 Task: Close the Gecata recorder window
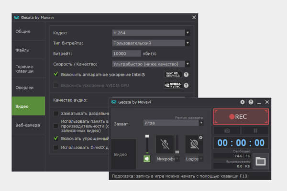click(267, 102)
